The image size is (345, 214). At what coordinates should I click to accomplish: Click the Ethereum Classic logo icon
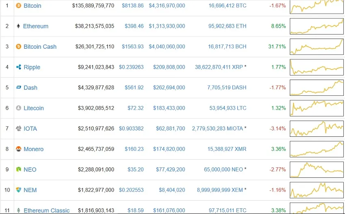[x=19, y=210]
